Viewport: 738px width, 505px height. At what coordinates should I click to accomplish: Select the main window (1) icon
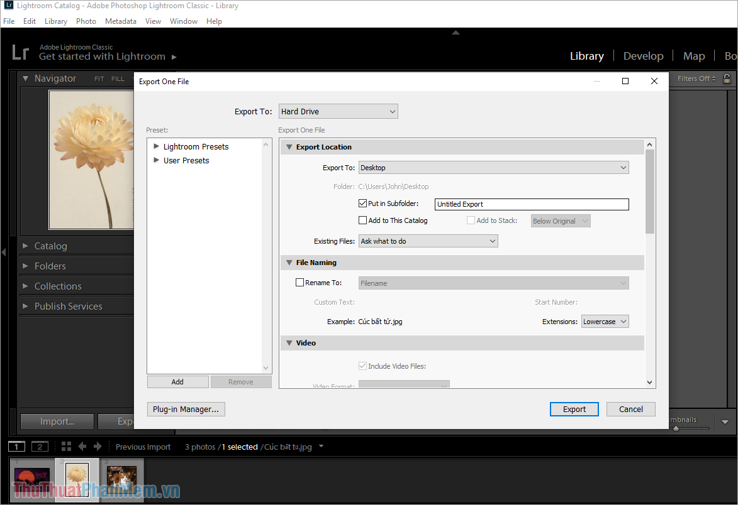coord(16,446)
